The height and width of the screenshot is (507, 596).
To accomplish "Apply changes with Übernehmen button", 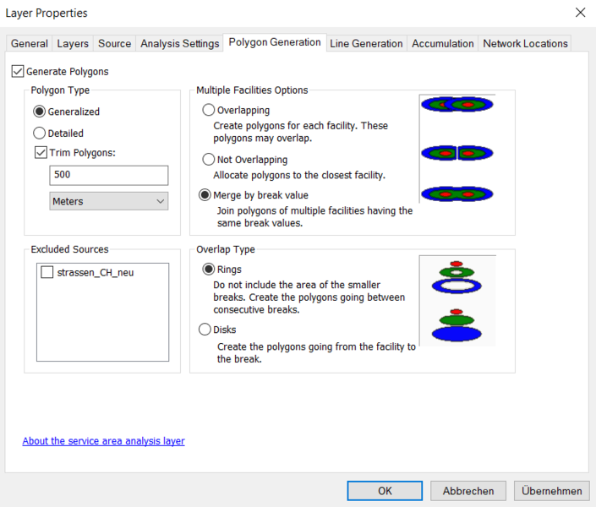I will [x=551, y=491].
